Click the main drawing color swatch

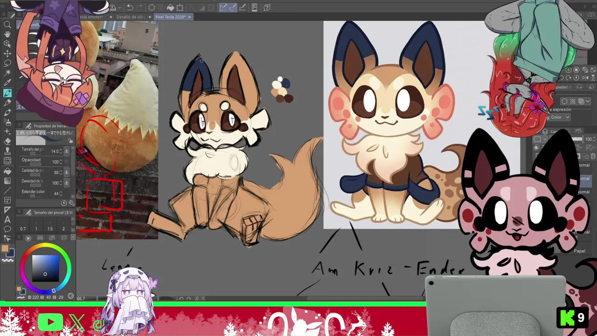pos(5,249)
